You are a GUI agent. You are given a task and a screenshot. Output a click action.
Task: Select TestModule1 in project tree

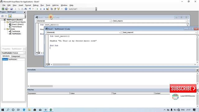(x=16, y=34)
